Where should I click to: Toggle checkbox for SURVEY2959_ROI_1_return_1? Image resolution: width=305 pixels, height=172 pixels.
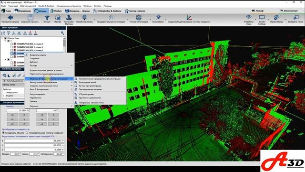(11, 44)
